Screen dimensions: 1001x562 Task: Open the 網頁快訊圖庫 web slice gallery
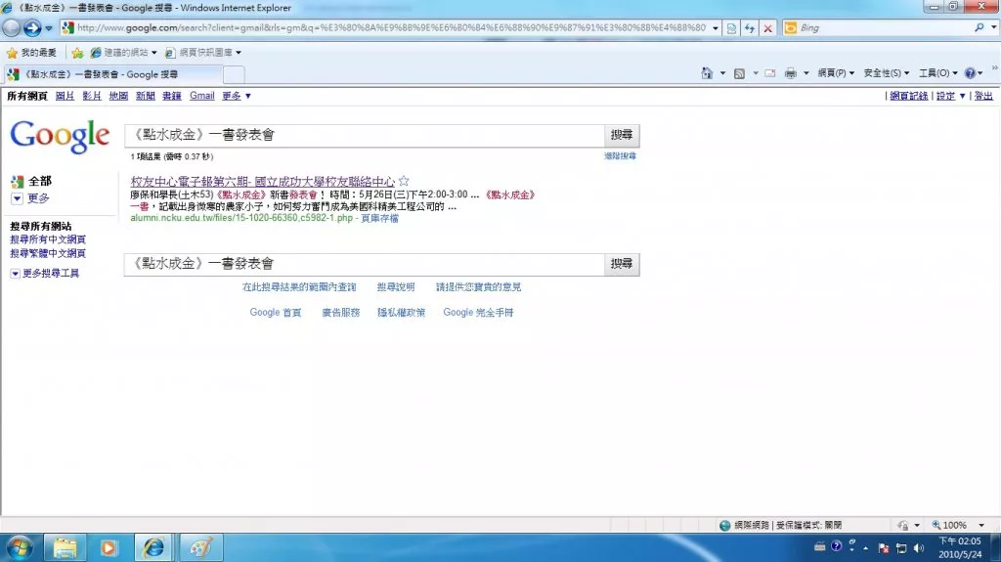pos(203,53)
